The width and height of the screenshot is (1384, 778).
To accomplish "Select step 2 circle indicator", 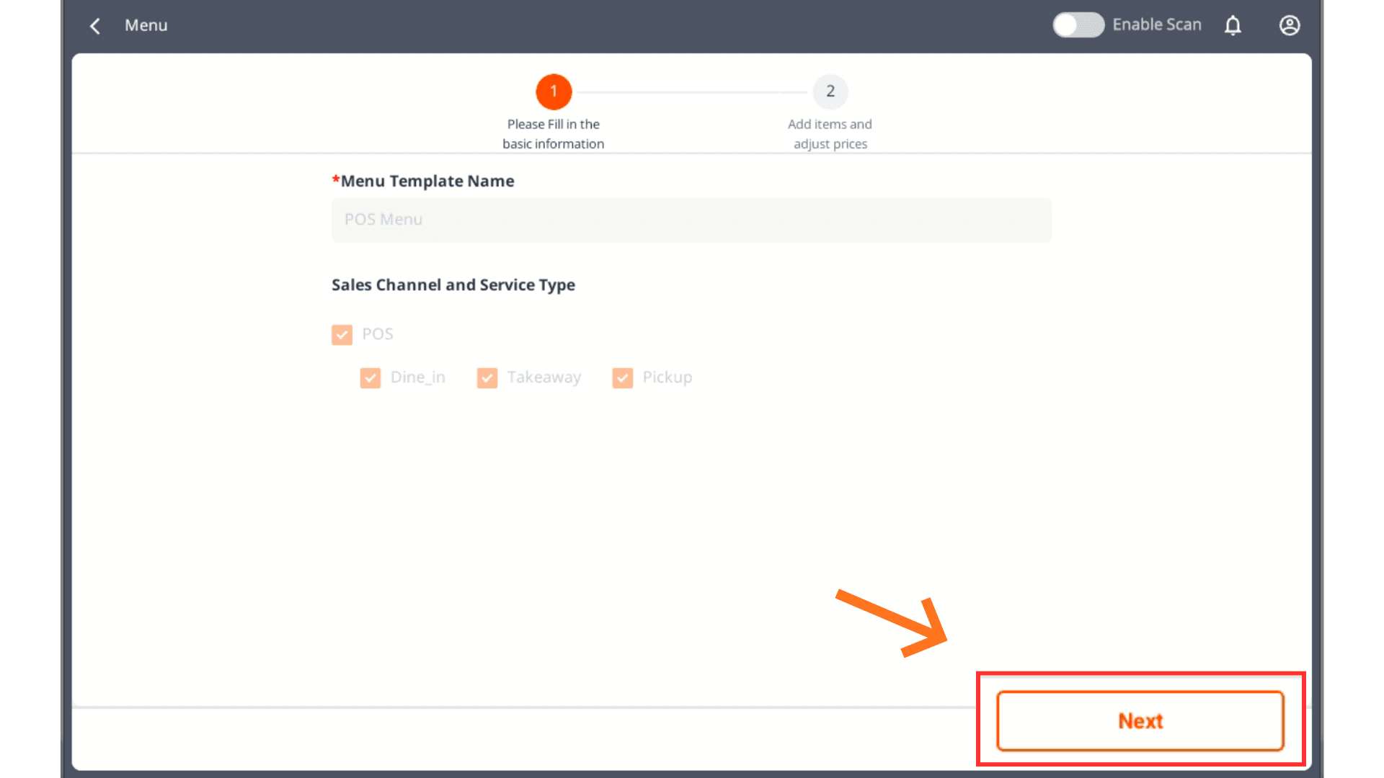I will (830, 91).
